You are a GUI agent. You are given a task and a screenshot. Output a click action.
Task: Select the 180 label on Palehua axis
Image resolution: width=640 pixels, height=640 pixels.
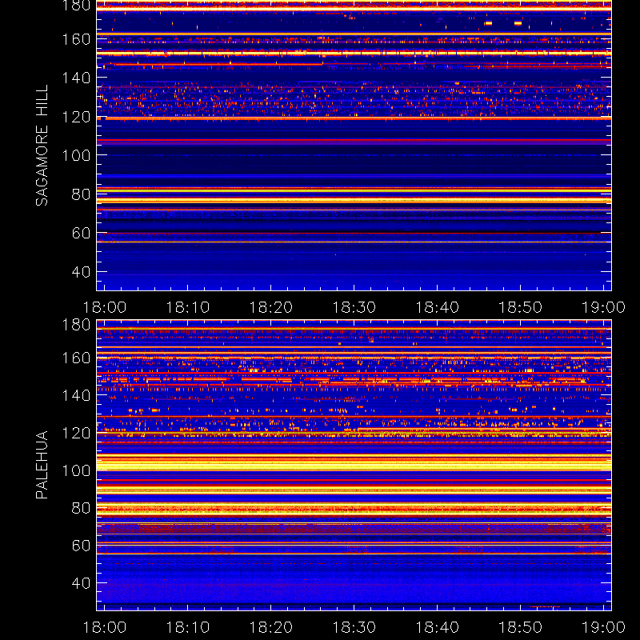coord(76,325)
